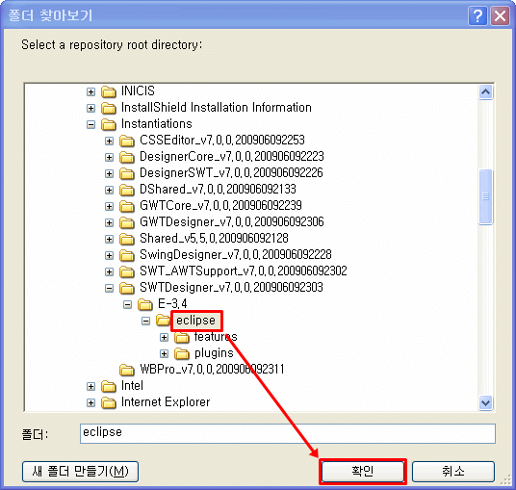516x490 pixels.
Task: Click the Instantiations folder icon
Action: pos(108,124)
